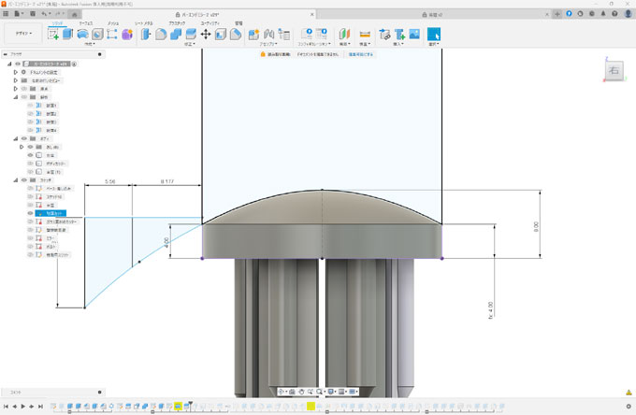Open timeline settings gear at bottom right
This screenshot has height=415, width=636.
629,407
